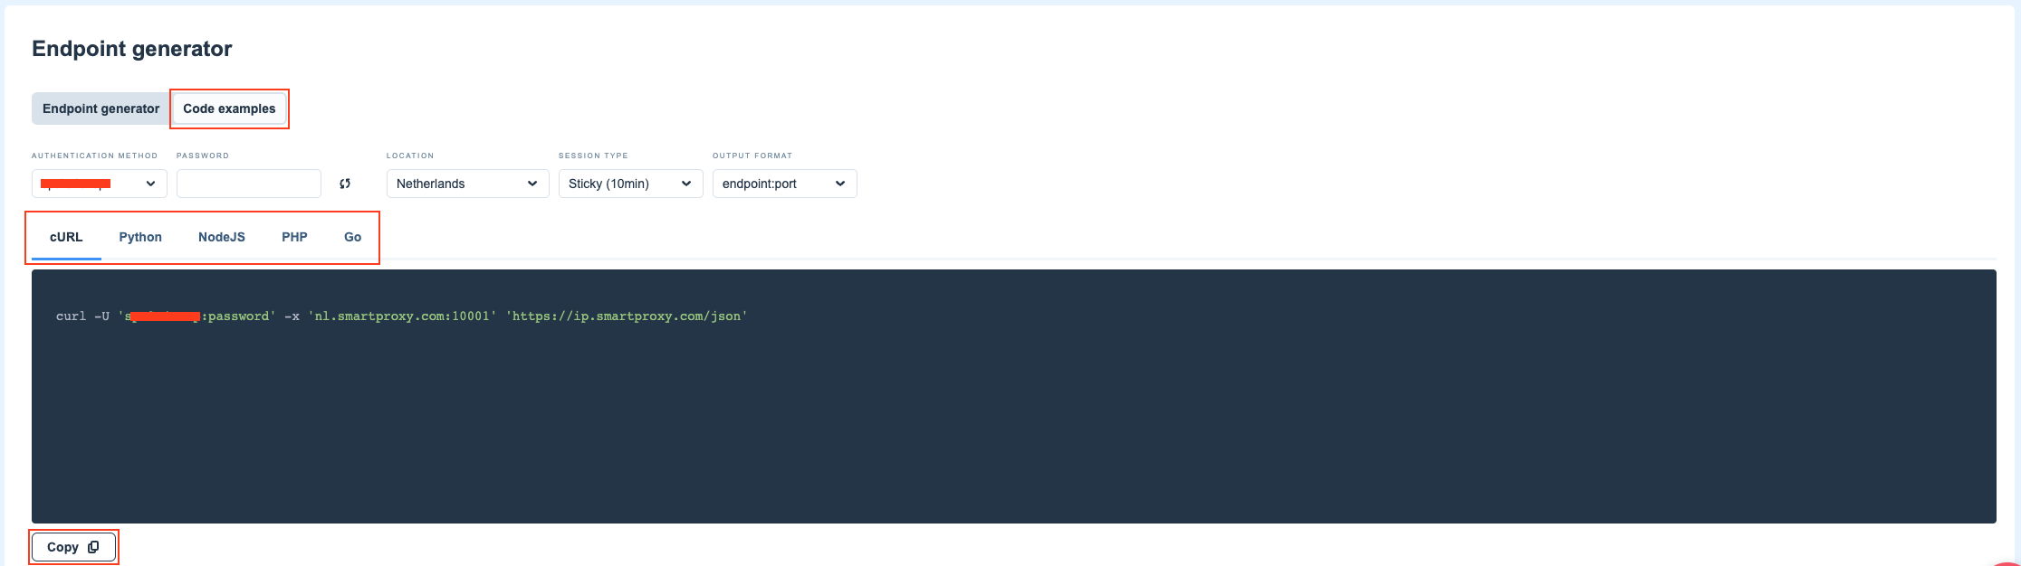Viewport: 2021px width, 566px height.
Task: Expand the Output Format endpoint:port dropdown
Action: 784,184
